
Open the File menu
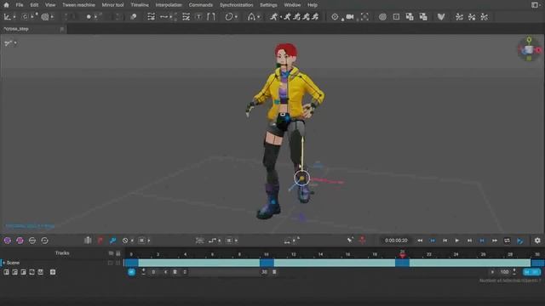click(20, 5)
